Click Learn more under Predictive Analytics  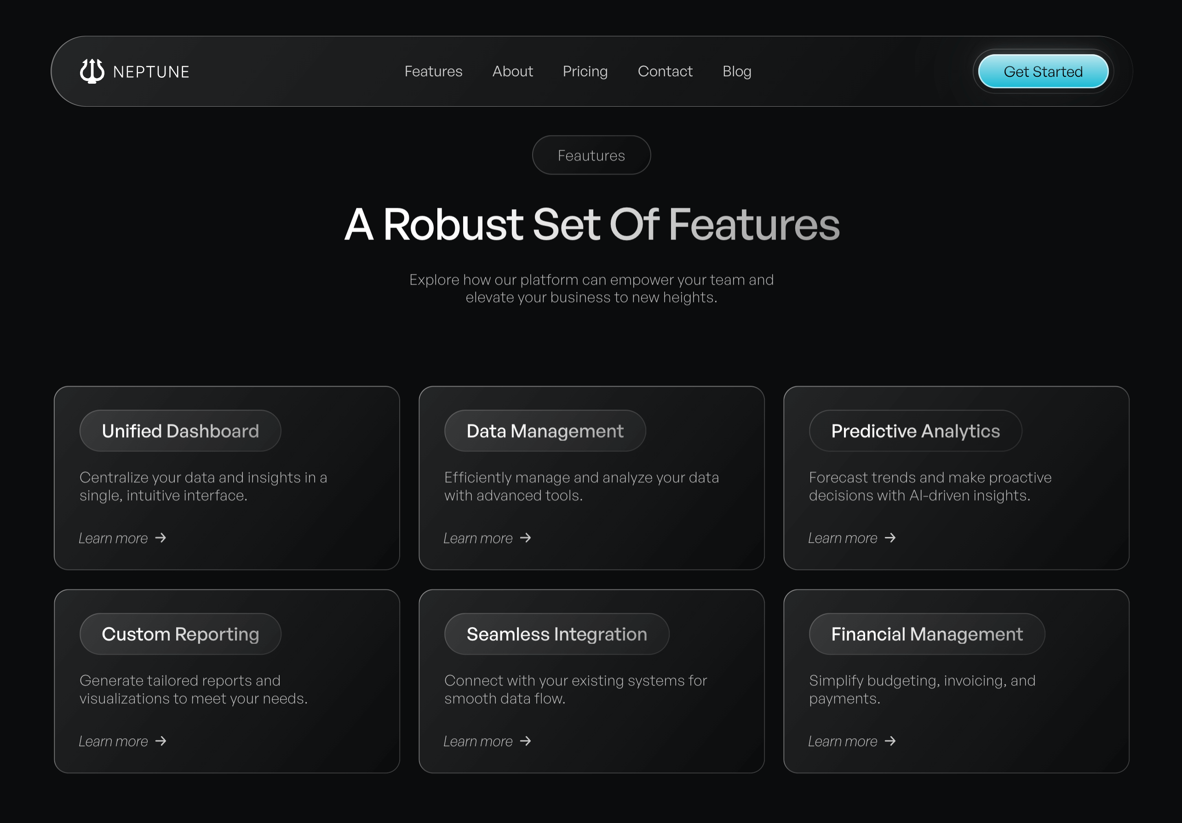click(x=842, y=538)
